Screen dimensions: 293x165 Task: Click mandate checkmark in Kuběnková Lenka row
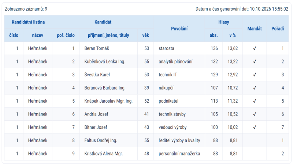coord(255,62)
